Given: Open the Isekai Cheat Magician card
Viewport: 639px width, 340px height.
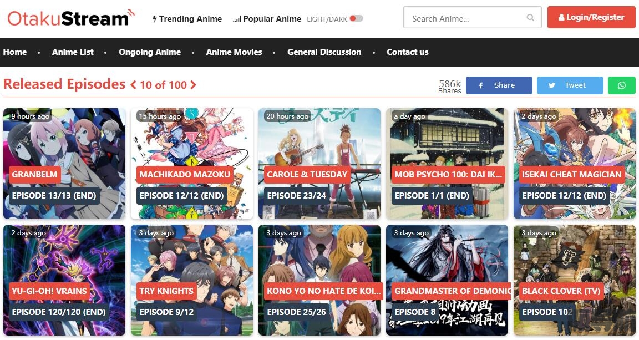Looking at the screenshot, I should (575, 164).
